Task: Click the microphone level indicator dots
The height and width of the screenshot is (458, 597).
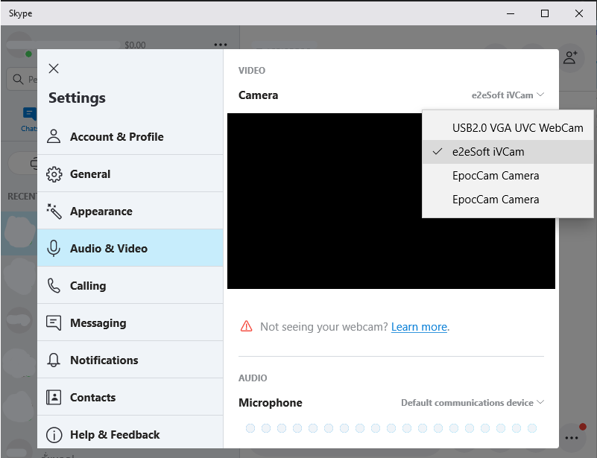Action: pos(391,428)
